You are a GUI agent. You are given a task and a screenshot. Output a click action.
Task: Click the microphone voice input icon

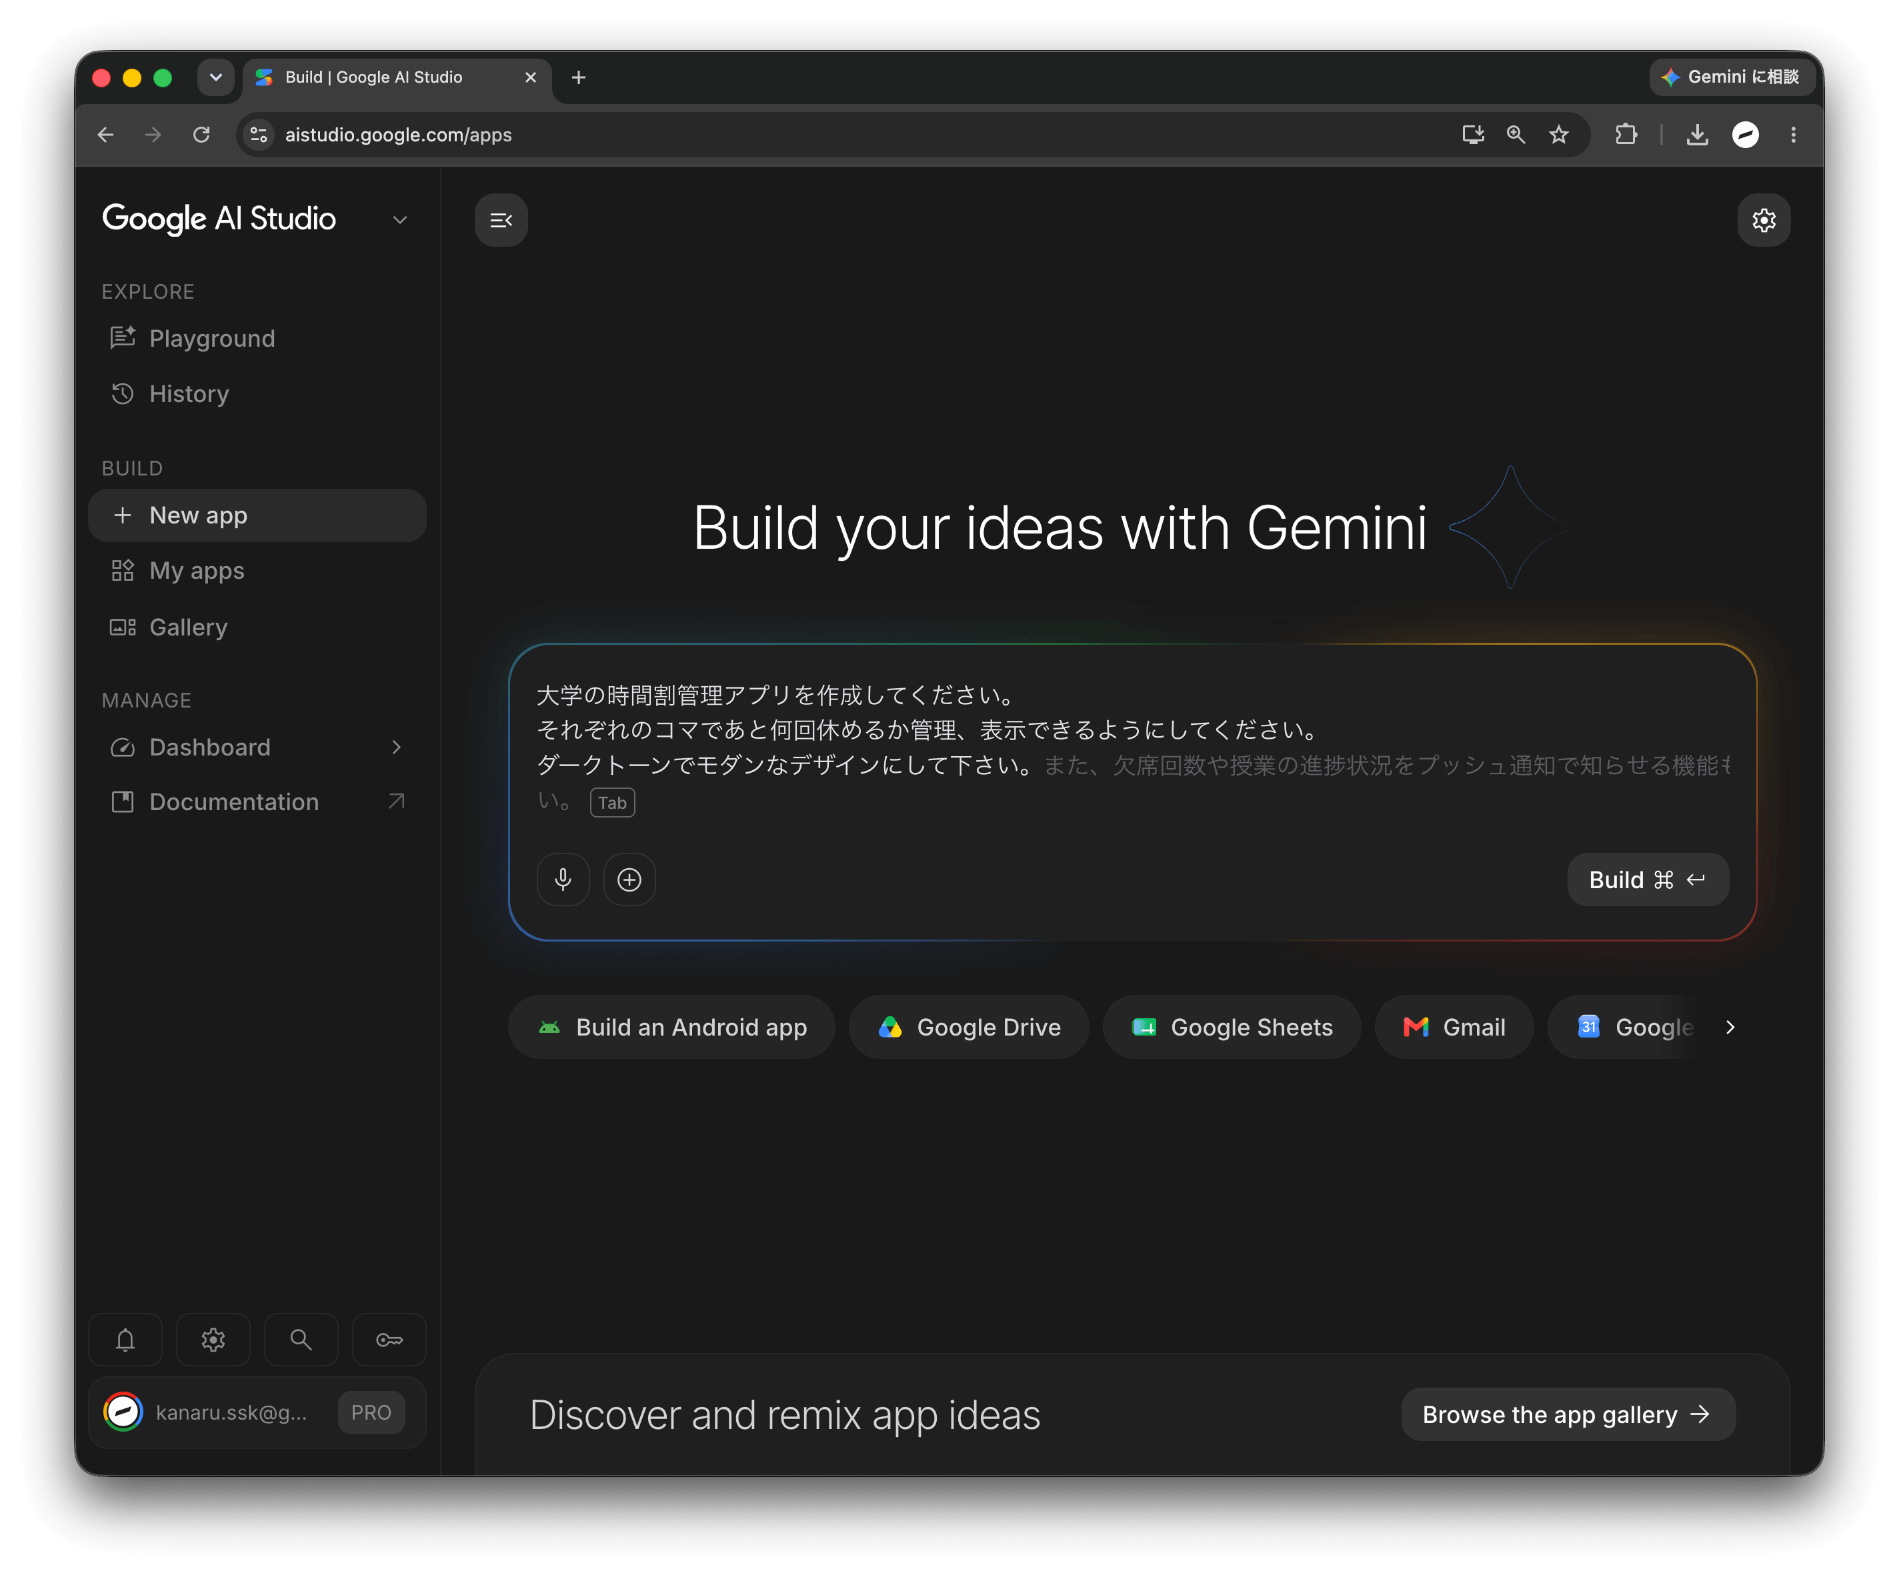(x=563, y=880)
